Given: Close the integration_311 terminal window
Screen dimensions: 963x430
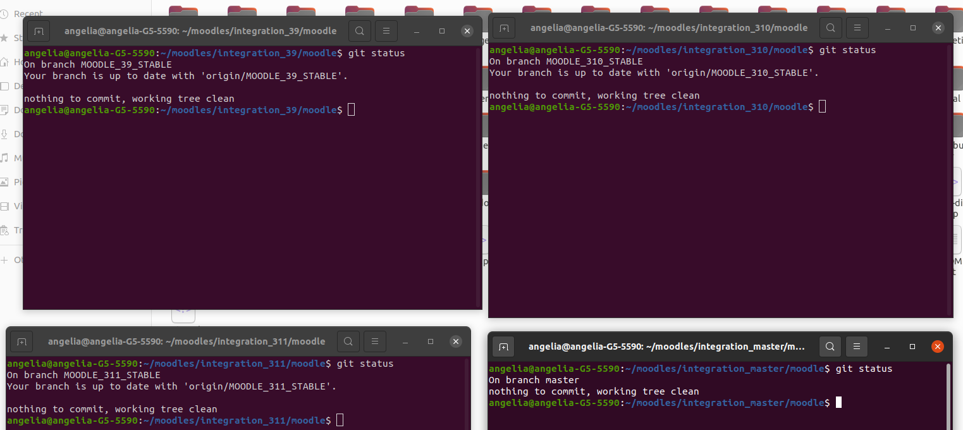Looking at the screenshot, I should [456, 341].
